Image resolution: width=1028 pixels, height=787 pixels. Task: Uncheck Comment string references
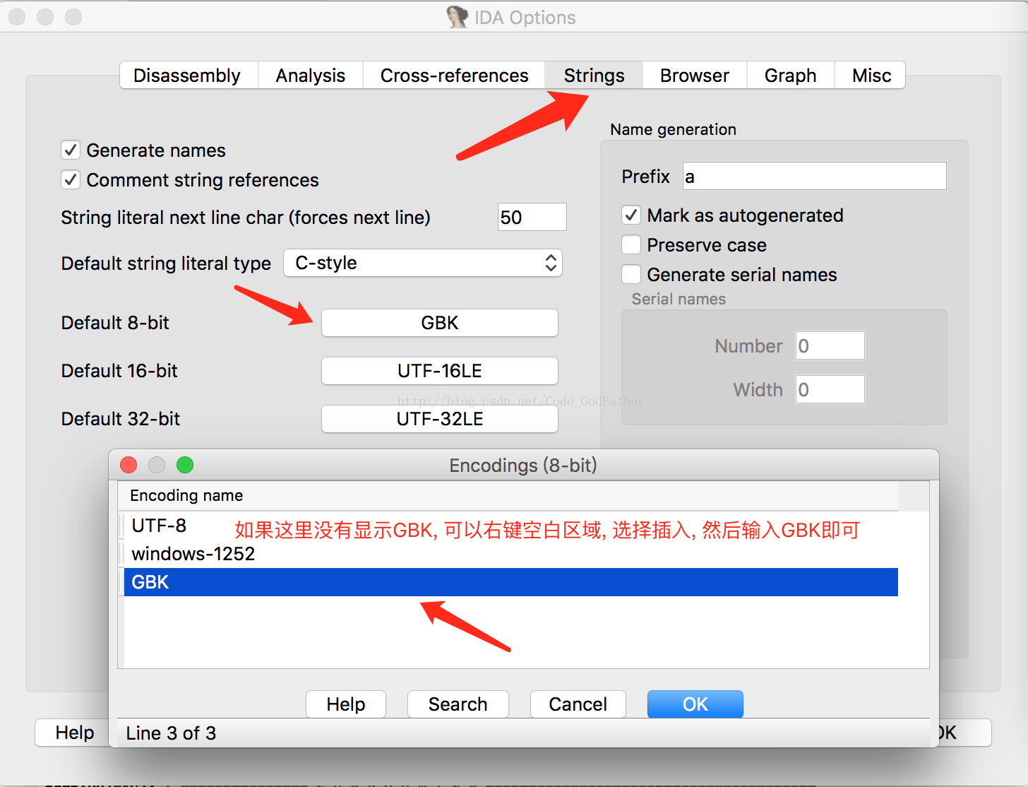point(71,179)
